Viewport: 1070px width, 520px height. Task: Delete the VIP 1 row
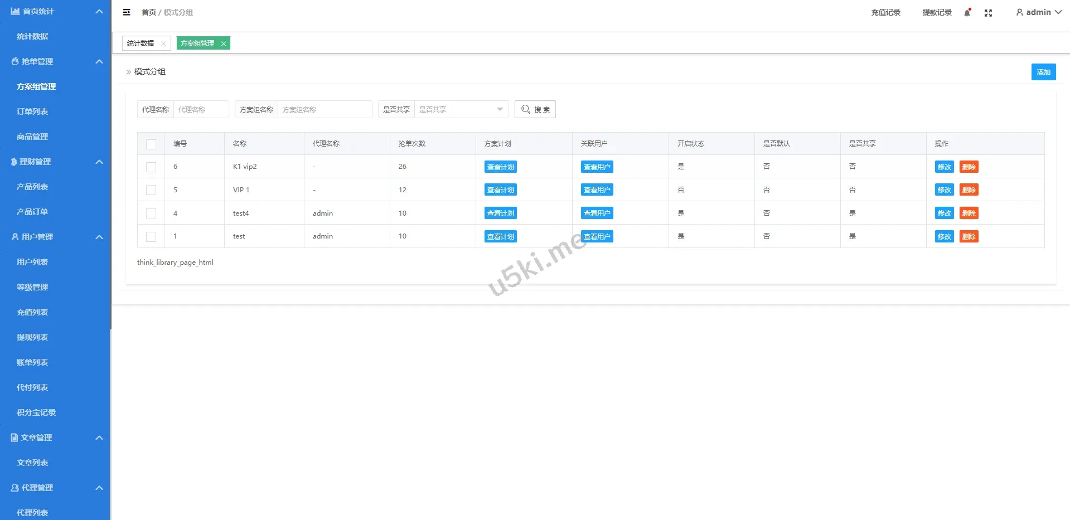pyautogui.click(x=969, y=190)
